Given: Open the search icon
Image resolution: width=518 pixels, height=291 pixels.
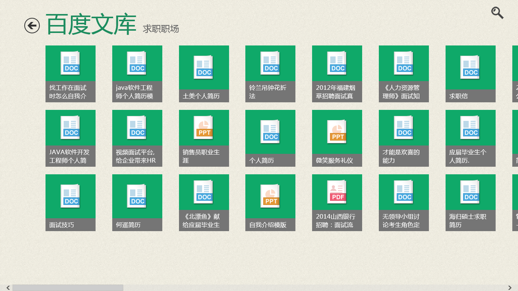Looking at the screenshot, I should pos(498,13).
